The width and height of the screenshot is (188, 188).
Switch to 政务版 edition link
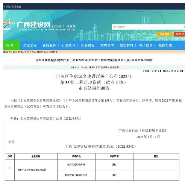pyautogui.click(x=71, y=26)
